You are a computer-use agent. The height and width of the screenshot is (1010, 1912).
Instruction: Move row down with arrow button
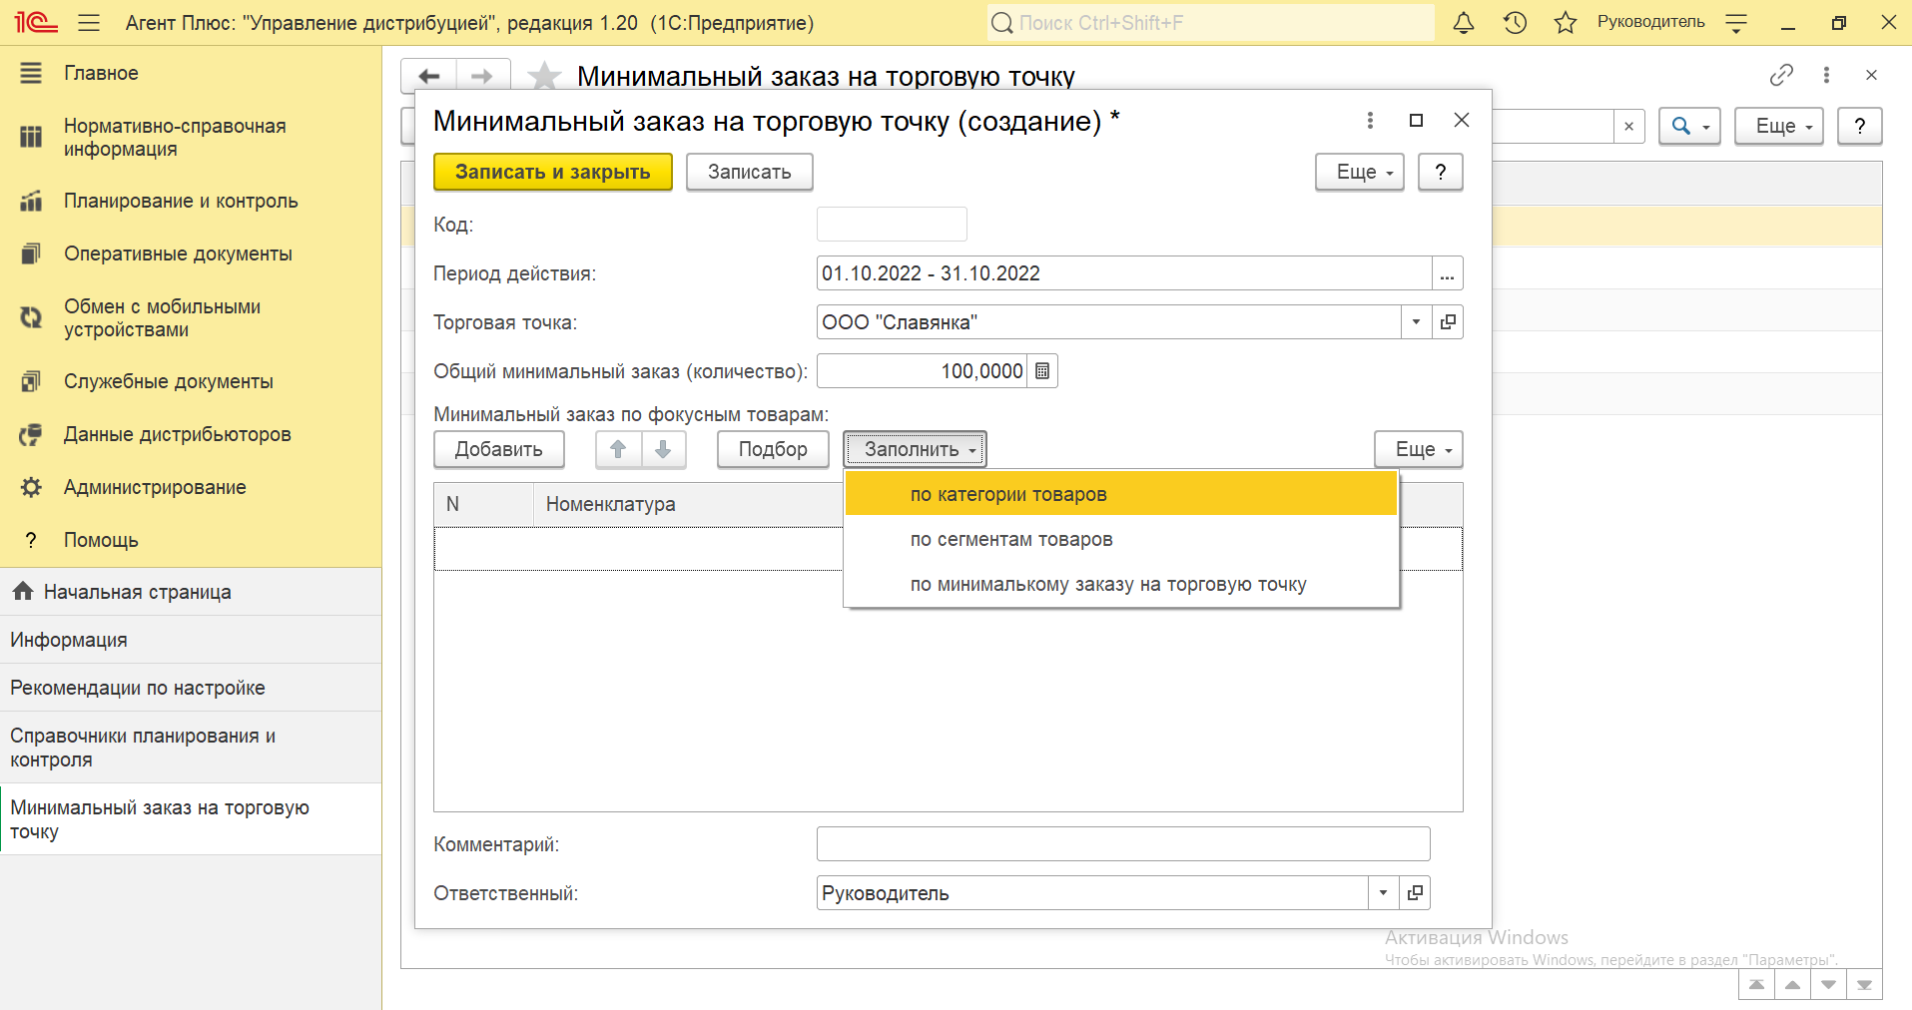click(663, 449)
